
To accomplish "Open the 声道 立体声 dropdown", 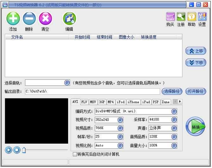I will (x=174, y=128).
